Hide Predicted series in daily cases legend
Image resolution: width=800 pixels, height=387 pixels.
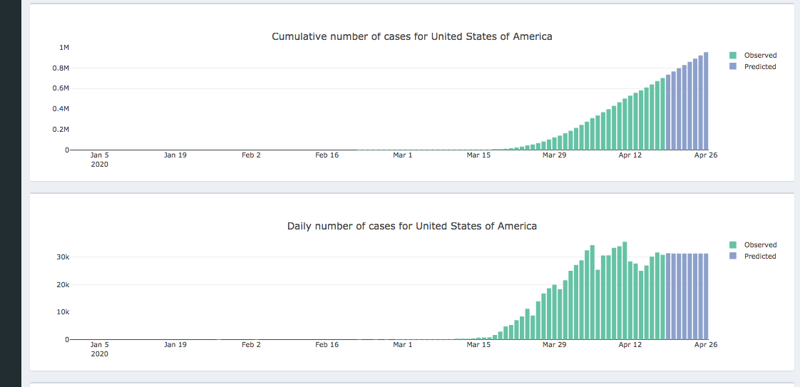[760, 257]
